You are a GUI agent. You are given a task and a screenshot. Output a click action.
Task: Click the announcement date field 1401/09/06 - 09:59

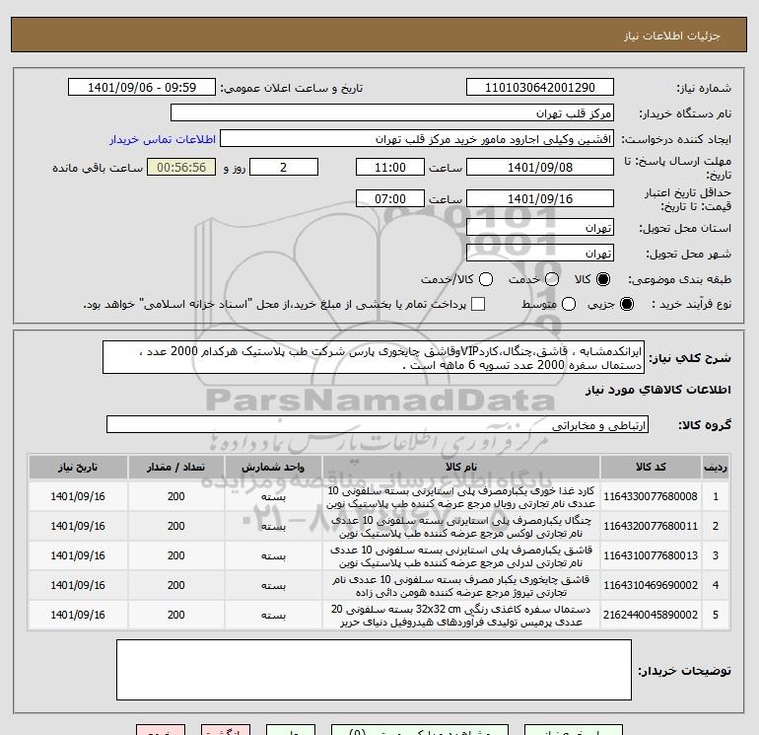click(x=141, y=88)
